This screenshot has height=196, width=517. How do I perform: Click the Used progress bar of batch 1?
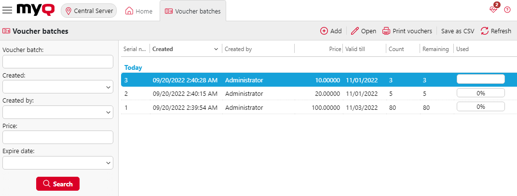point(480,107)
